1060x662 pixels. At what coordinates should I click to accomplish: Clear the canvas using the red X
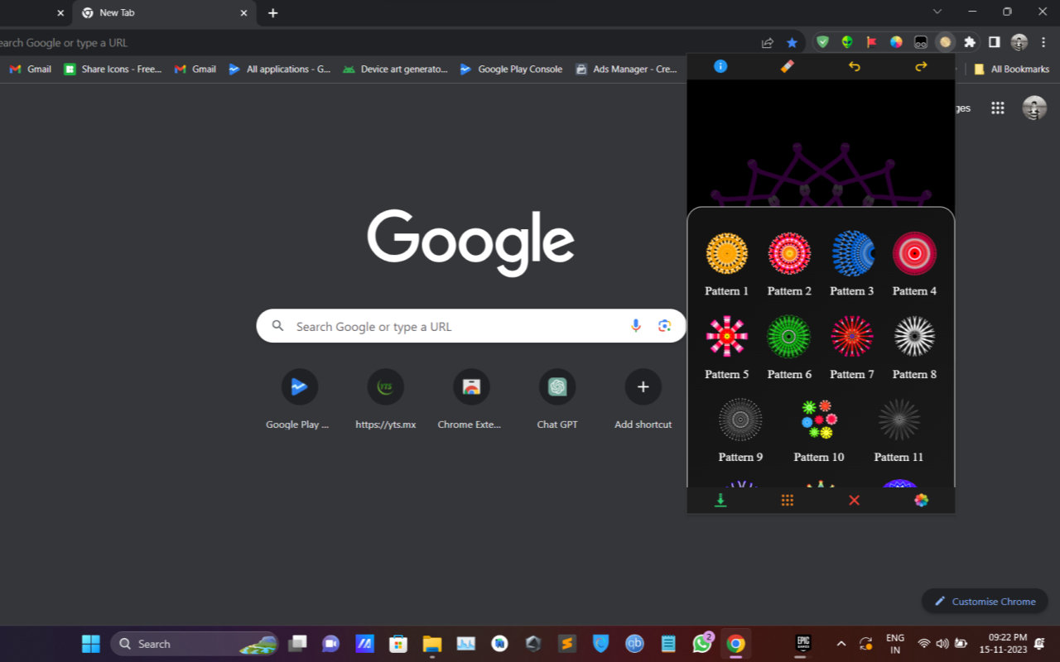[x=853, y=500]
